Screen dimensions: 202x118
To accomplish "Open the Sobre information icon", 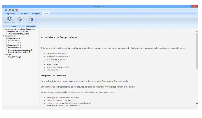I will (31, 20).
